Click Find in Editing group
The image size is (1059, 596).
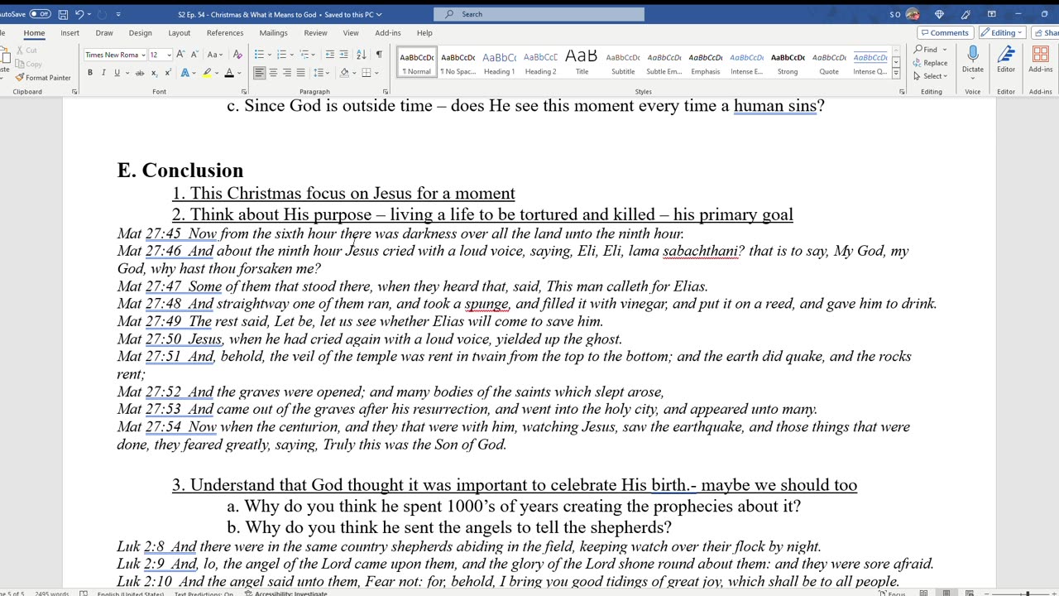(x=926, y=50)
